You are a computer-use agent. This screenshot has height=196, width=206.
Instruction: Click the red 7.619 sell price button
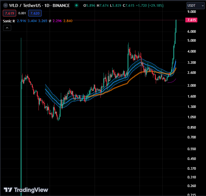[x=9, y=13]
